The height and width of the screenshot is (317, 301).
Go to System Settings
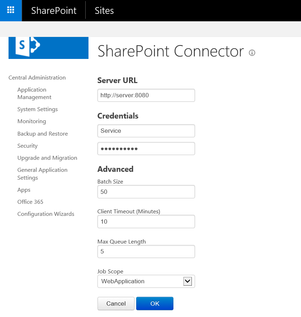tap(37, 109)
